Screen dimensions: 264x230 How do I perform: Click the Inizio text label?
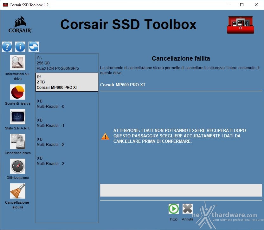coord(174,219)
